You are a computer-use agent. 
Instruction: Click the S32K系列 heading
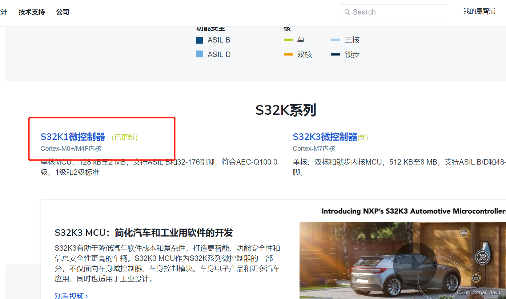pyautogui.click(x=286, y=110)
